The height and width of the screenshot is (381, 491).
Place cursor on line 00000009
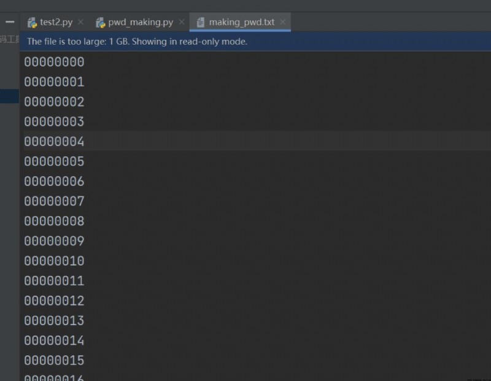(x=54, y=241)
